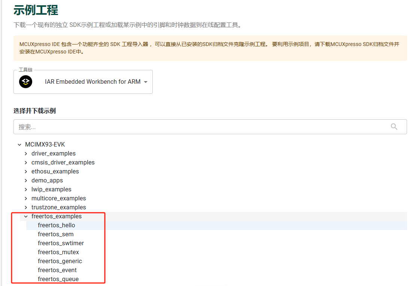Collapse the freertos_examples folder
This screenshot has height=286, width=419.
pyautogui.click(x=26, y=216)
